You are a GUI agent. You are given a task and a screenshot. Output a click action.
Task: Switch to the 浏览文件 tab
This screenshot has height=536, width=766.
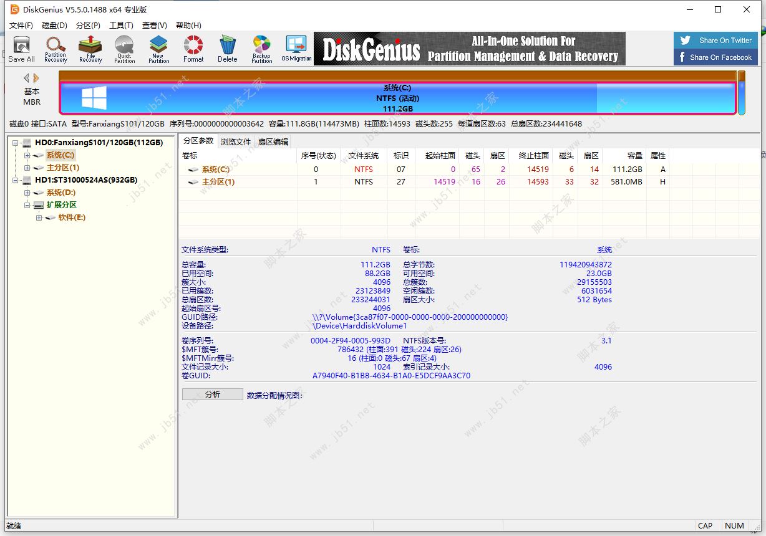pyautogui.click(x=236, y=141)
